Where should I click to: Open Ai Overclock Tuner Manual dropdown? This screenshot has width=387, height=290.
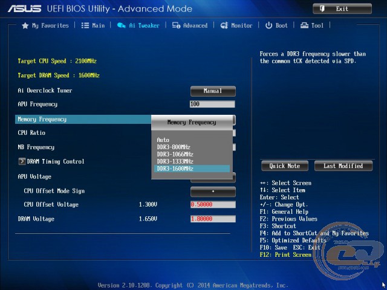(x=213, y=91)
